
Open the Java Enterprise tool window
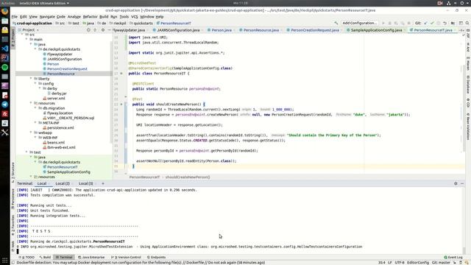pos(91,257)
